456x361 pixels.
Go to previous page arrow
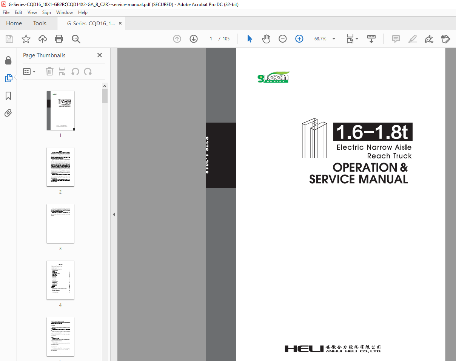coord(177,39)
